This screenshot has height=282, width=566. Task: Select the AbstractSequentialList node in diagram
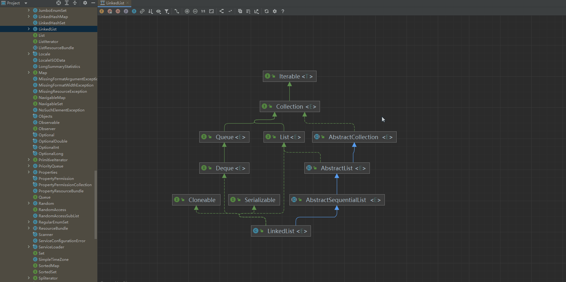coord(337,200)
